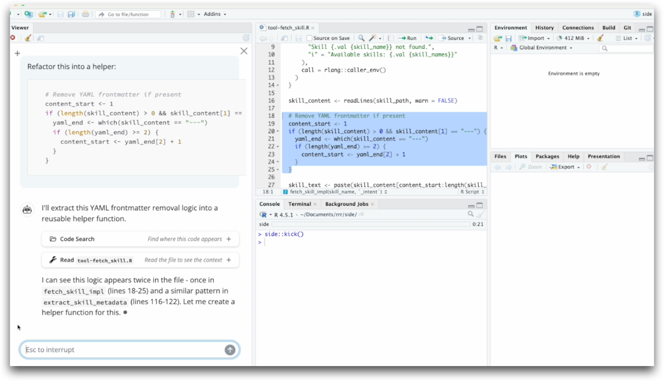
Task: Click the send message arrow button
Action: coord(230,350)
